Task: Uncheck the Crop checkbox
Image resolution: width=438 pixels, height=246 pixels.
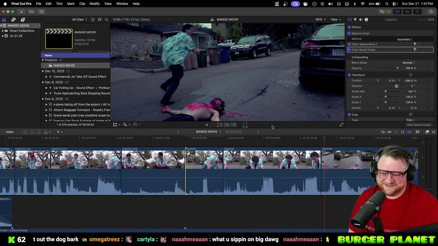Action: pyautogui.click(x=349, y=114)
